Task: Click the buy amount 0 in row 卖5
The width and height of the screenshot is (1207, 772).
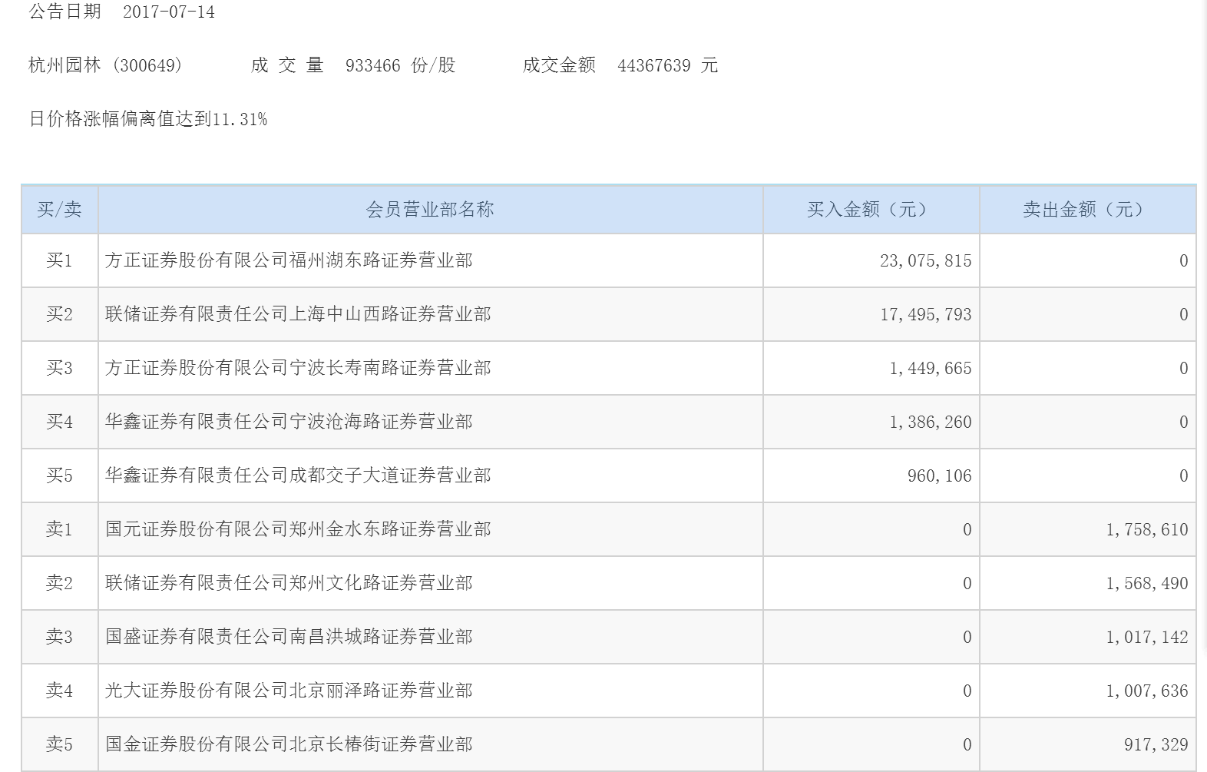Action: 967,745
